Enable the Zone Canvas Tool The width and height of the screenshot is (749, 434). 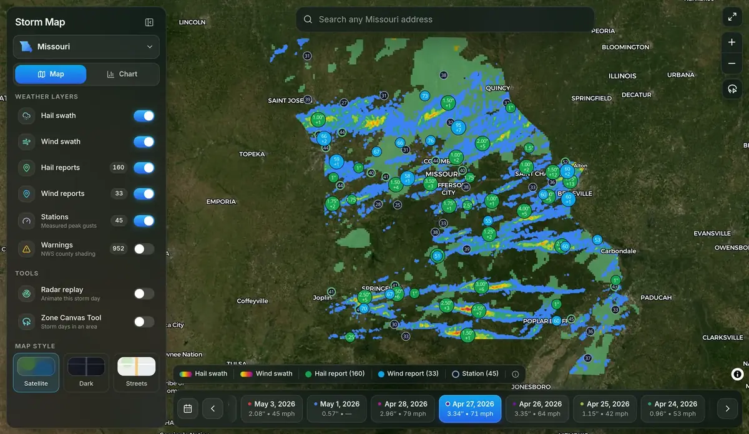pyautogui.click(x=144, y=322)
